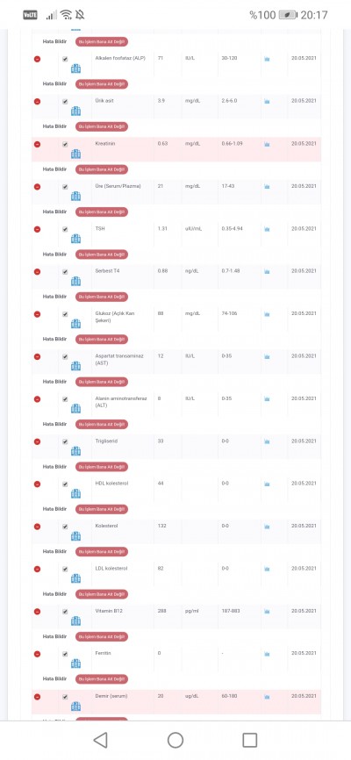Image resolution: width=351 pixels, height=760 pixels.
Task: Click the hospital icon in Demir (serum) row
Action: [75, 706]
